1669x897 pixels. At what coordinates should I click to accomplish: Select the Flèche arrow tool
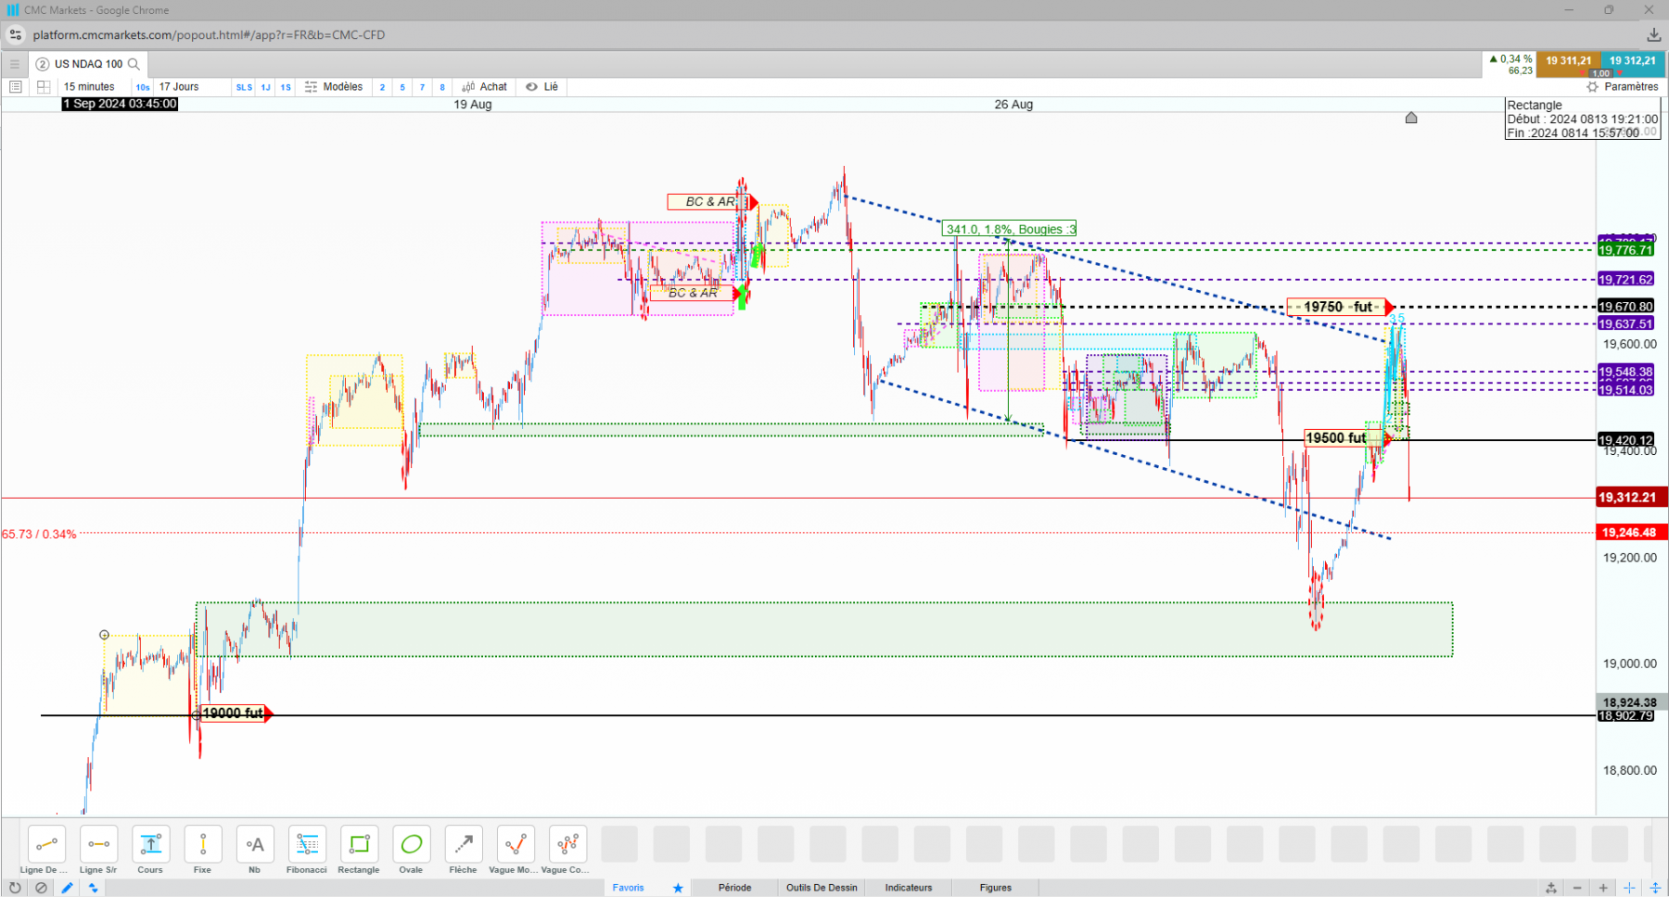pyautogui.click(x=463, y=850)
